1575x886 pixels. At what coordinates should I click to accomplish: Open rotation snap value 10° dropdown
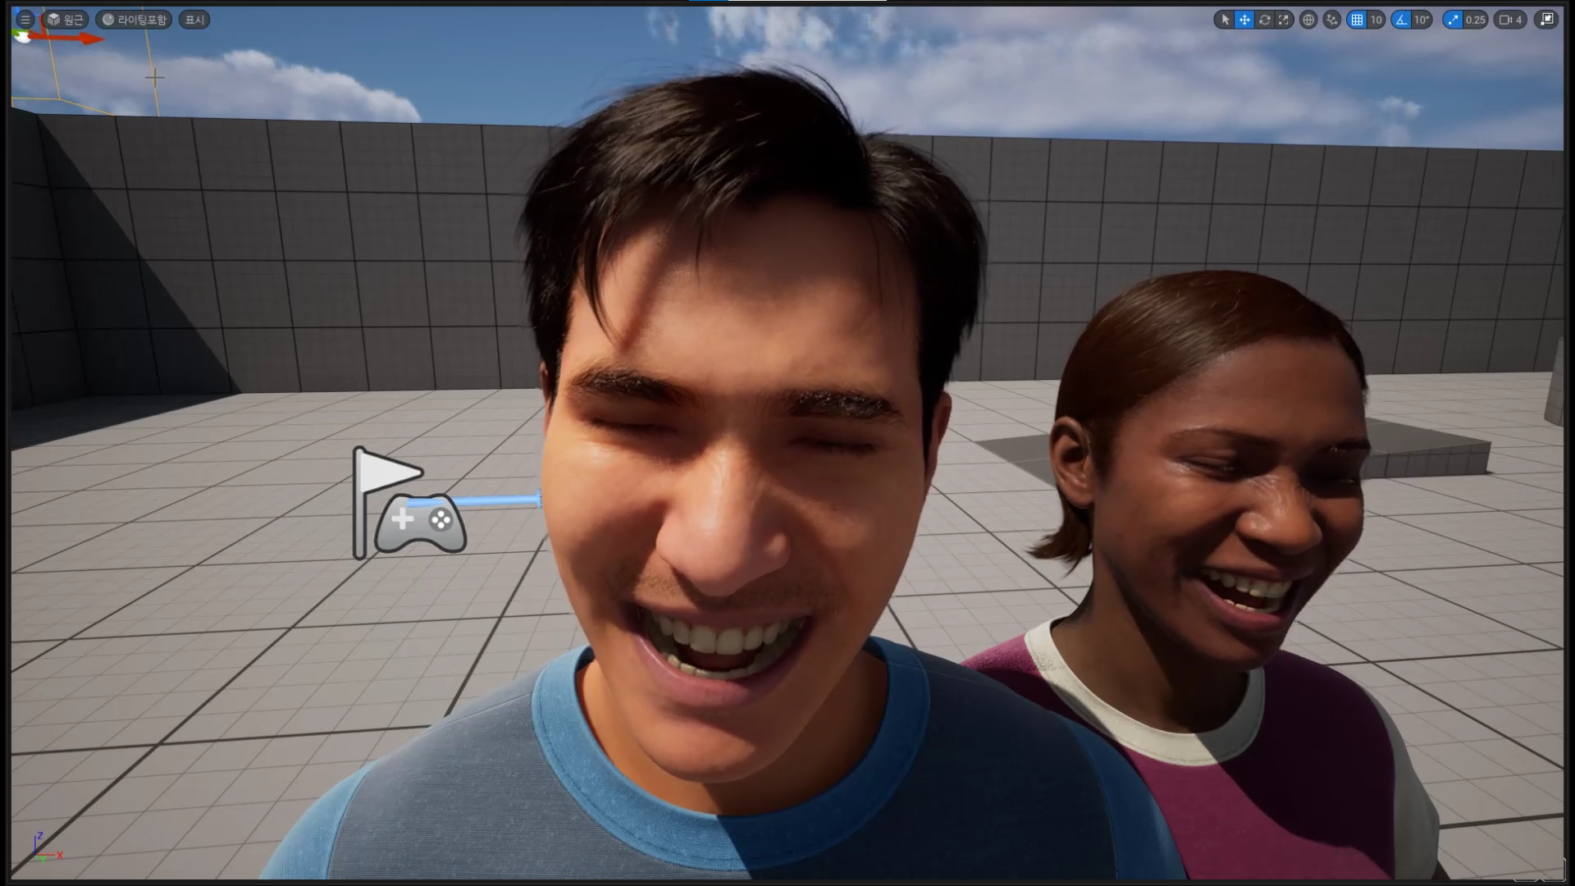pos(1422,20)
